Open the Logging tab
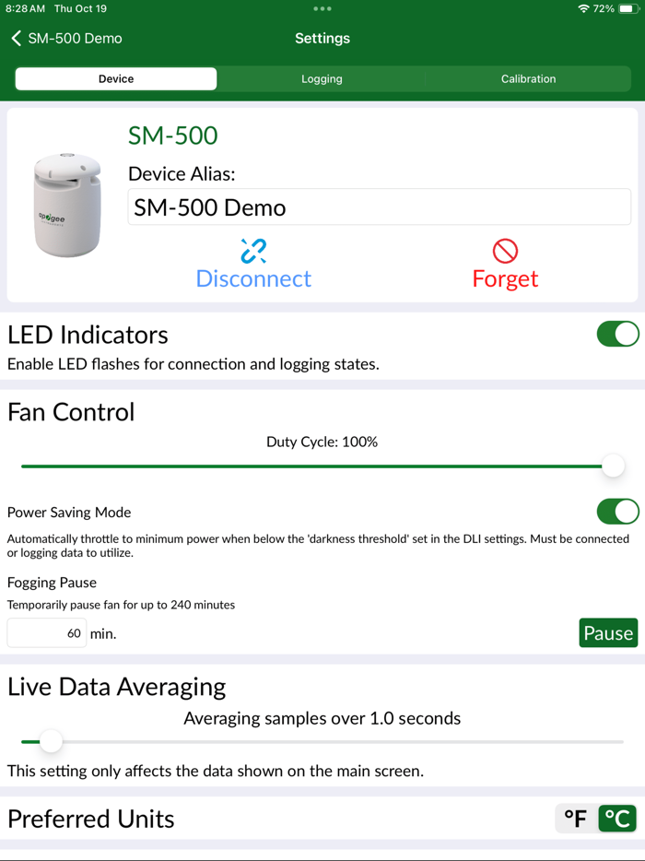The height and width of the screenshot is (861, 645). 322,79
